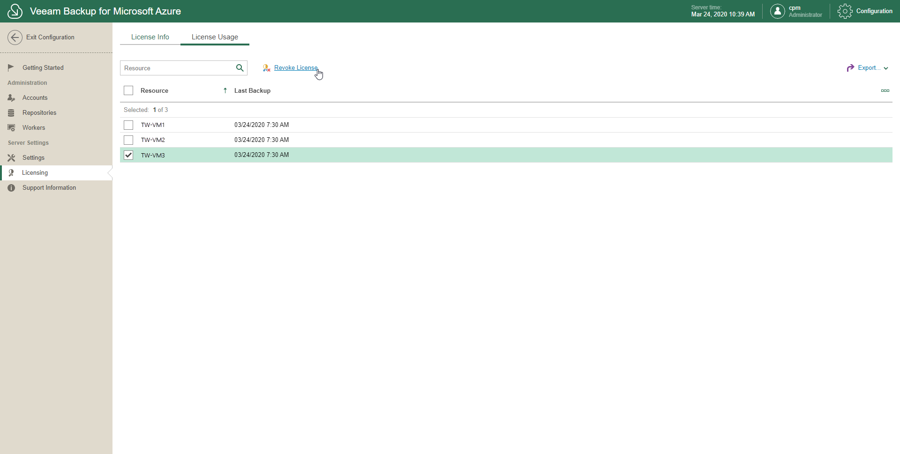This screenshot has height=454, width=900.
Task: Open Workers in the sidebar
Action: 34,127
